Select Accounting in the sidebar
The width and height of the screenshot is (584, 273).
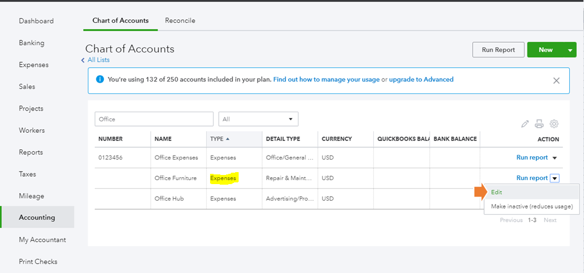[x=37, y=218]
